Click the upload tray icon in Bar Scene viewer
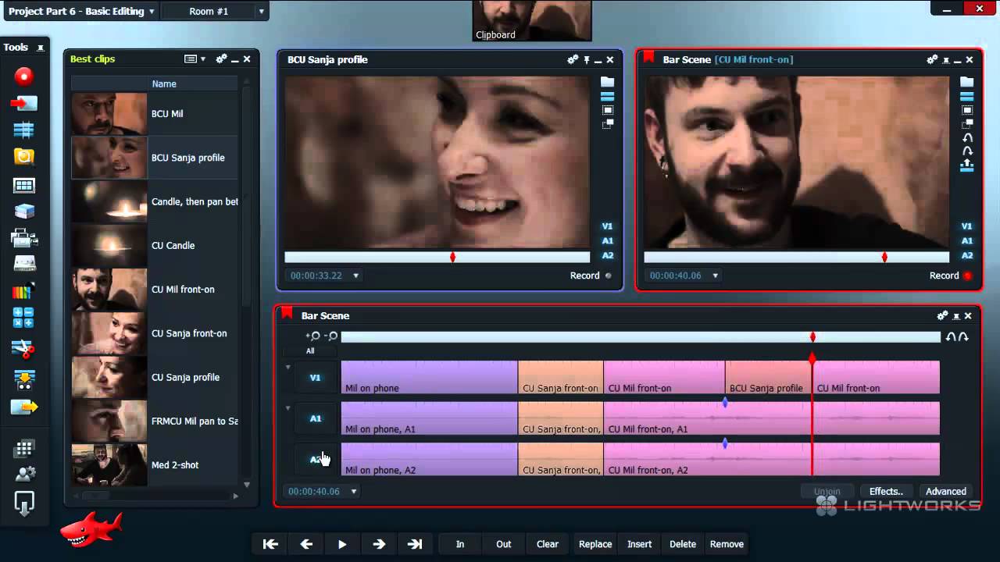This screenshot has height=562, width=1000. pyautogui.click(x=966, y=165)
